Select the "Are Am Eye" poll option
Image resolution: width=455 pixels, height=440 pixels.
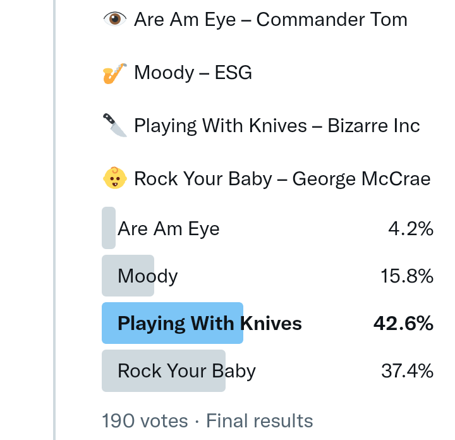coord(169,228)
